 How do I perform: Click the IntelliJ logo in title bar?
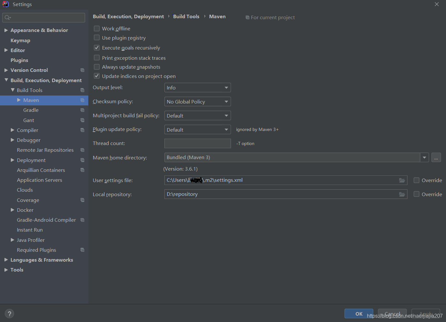(6, 4)
